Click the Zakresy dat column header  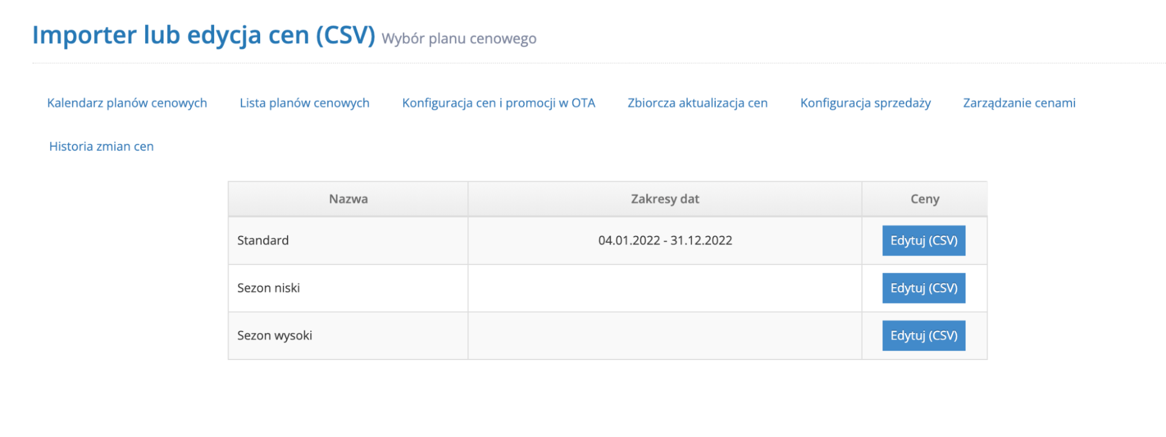tap(664, 199)
